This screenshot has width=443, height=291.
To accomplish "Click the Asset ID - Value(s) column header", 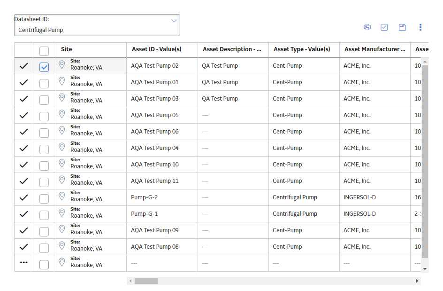I will [162, 49].
